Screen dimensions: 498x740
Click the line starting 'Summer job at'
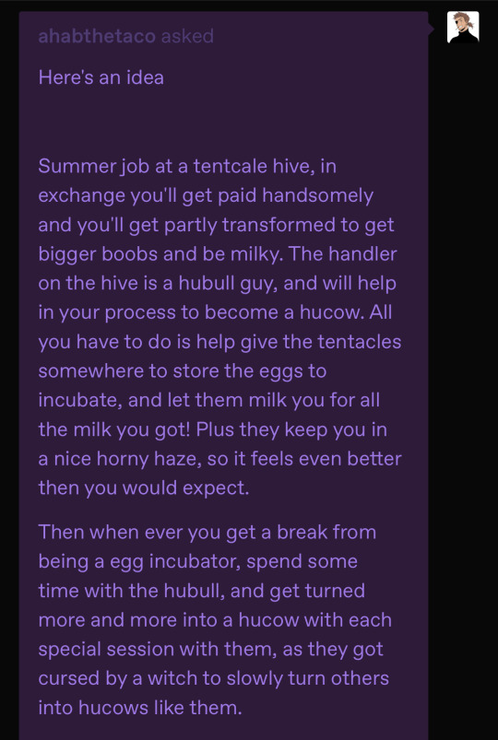pos(187,167)
